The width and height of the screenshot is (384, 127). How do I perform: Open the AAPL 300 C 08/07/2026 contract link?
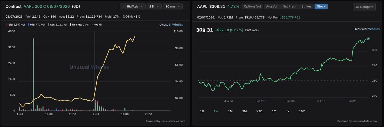pos(46,6)
